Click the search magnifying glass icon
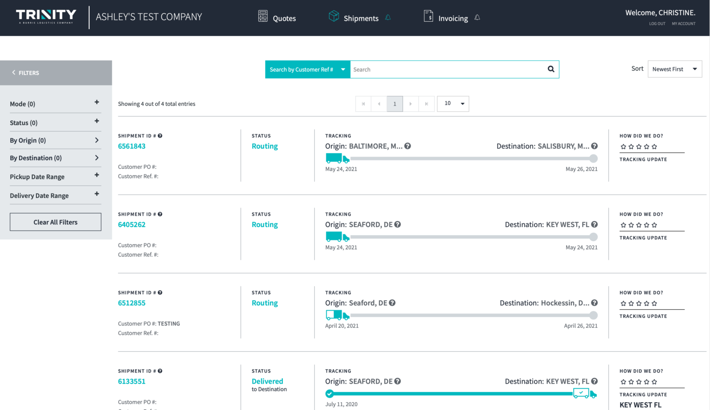710x410 pixels. [x=551, y=69]
